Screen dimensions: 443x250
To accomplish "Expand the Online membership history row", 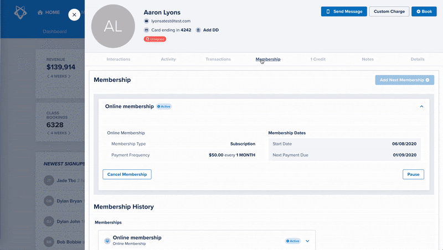I will pyautogui.click(x=307, y=241).
